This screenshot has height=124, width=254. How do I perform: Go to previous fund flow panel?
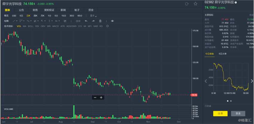pos(206,81)
